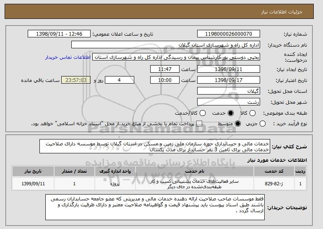The width and height of the screenshot is (323, 229).
Task: Click the توضیحات خریدار notes box
Action: coord(155,207)
